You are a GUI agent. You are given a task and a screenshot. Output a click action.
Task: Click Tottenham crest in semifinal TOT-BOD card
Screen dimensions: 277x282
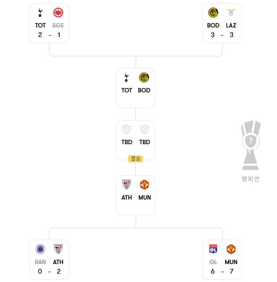126,78
